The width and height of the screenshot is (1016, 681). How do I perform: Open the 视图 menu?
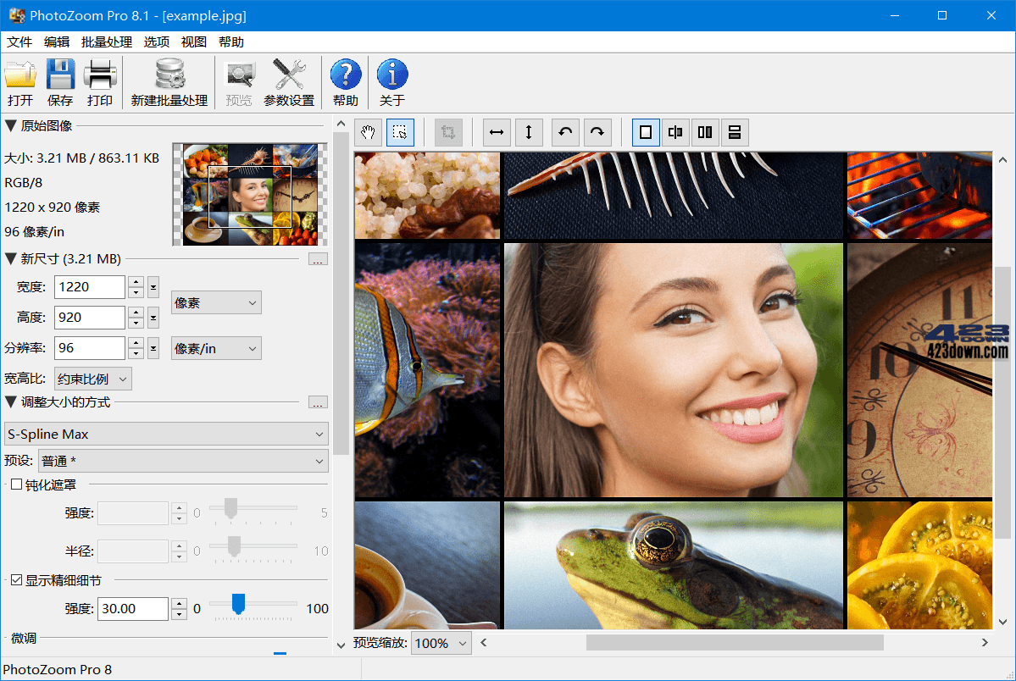point(193,41)
